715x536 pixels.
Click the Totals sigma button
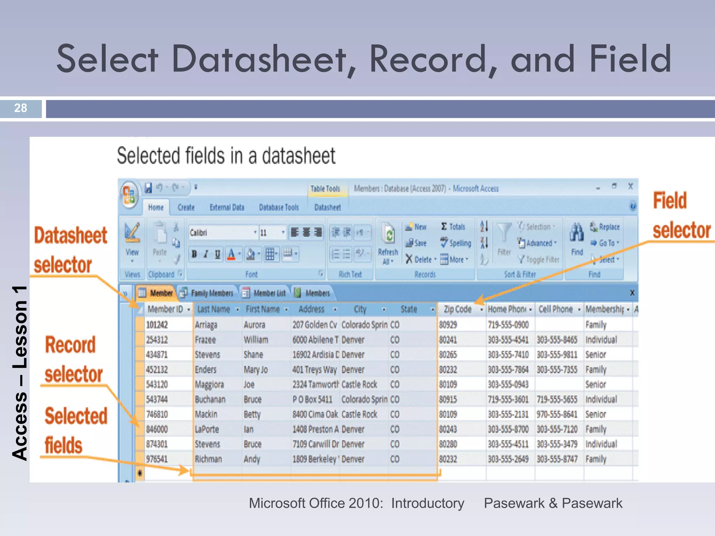click(453, 227)
